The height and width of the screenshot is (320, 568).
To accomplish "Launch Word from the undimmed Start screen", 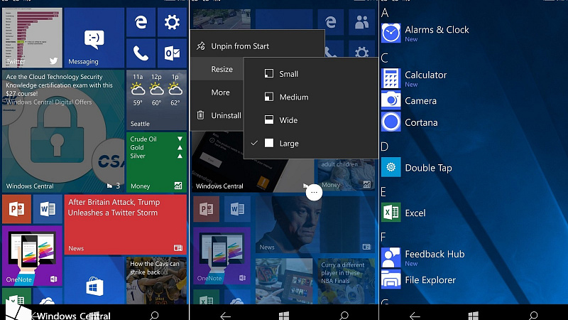I will coord(48,209).
